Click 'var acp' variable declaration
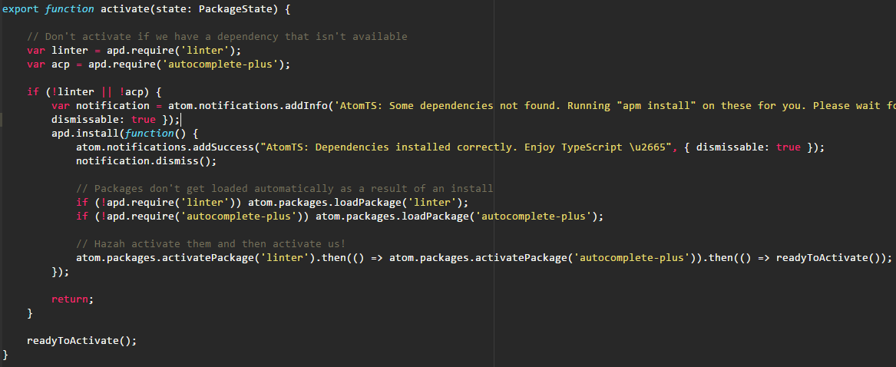The height and width of the screenshot is (367, 896). pyautogui.click(x=48, y=64)
